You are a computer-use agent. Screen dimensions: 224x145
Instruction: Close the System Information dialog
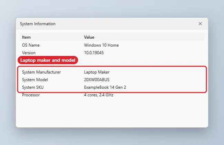(200, 24)
